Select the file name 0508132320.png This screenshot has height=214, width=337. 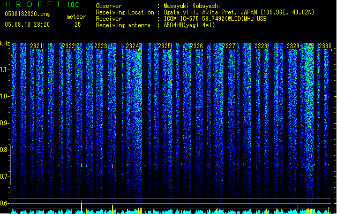[27, 14]
